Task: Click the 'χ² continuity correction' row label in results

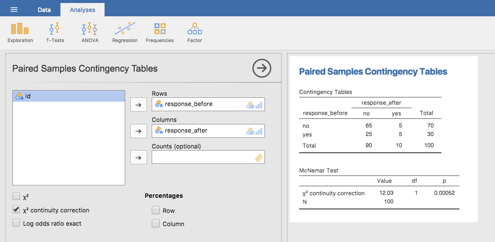Action: pyautogui.click(x=333, y=193)
